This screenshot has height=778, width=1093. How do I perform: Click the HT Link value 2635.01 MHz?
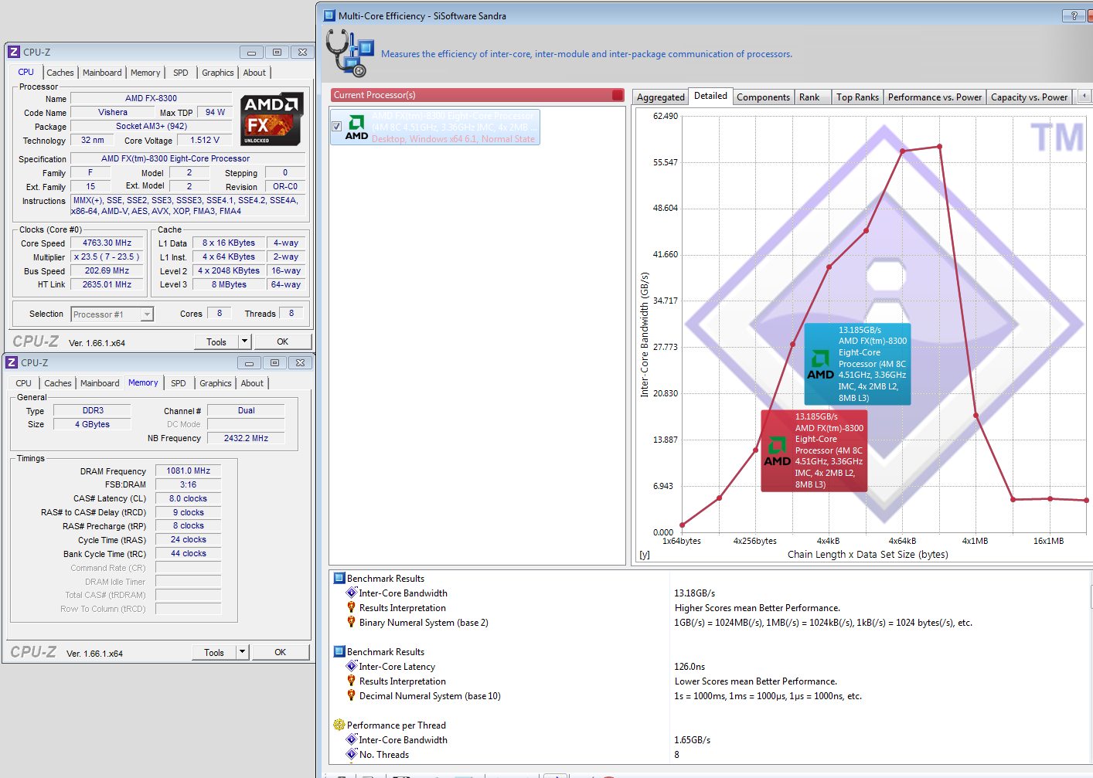pos(107,284)
